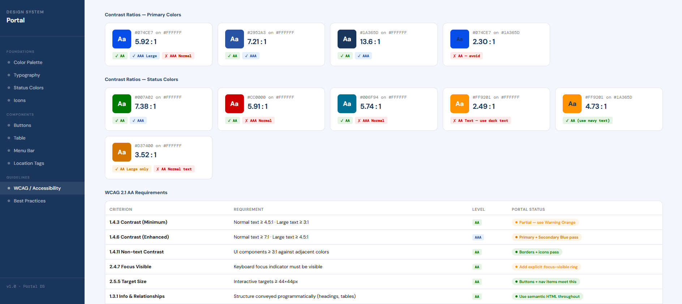Click 1.4.11 Non-text Contrast criterion
The width and height of the screenshot is (682, 304).
pos(137,252)
